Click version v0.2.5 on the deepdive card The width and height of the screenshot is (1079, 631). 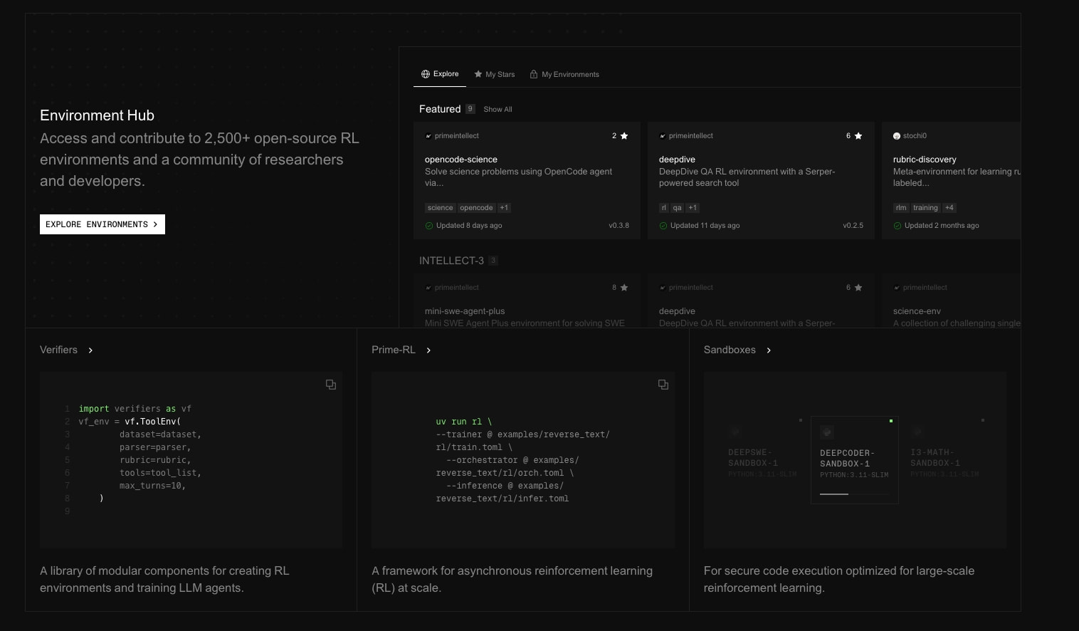[x=853, y=226]
